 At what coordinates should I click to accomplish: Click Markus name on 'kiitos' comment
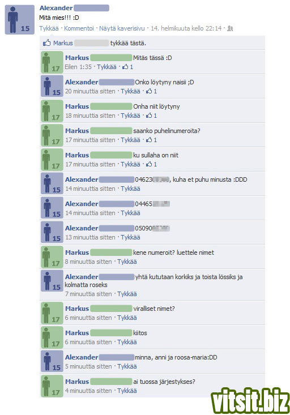pyautogui.click(x=77, y=333)
